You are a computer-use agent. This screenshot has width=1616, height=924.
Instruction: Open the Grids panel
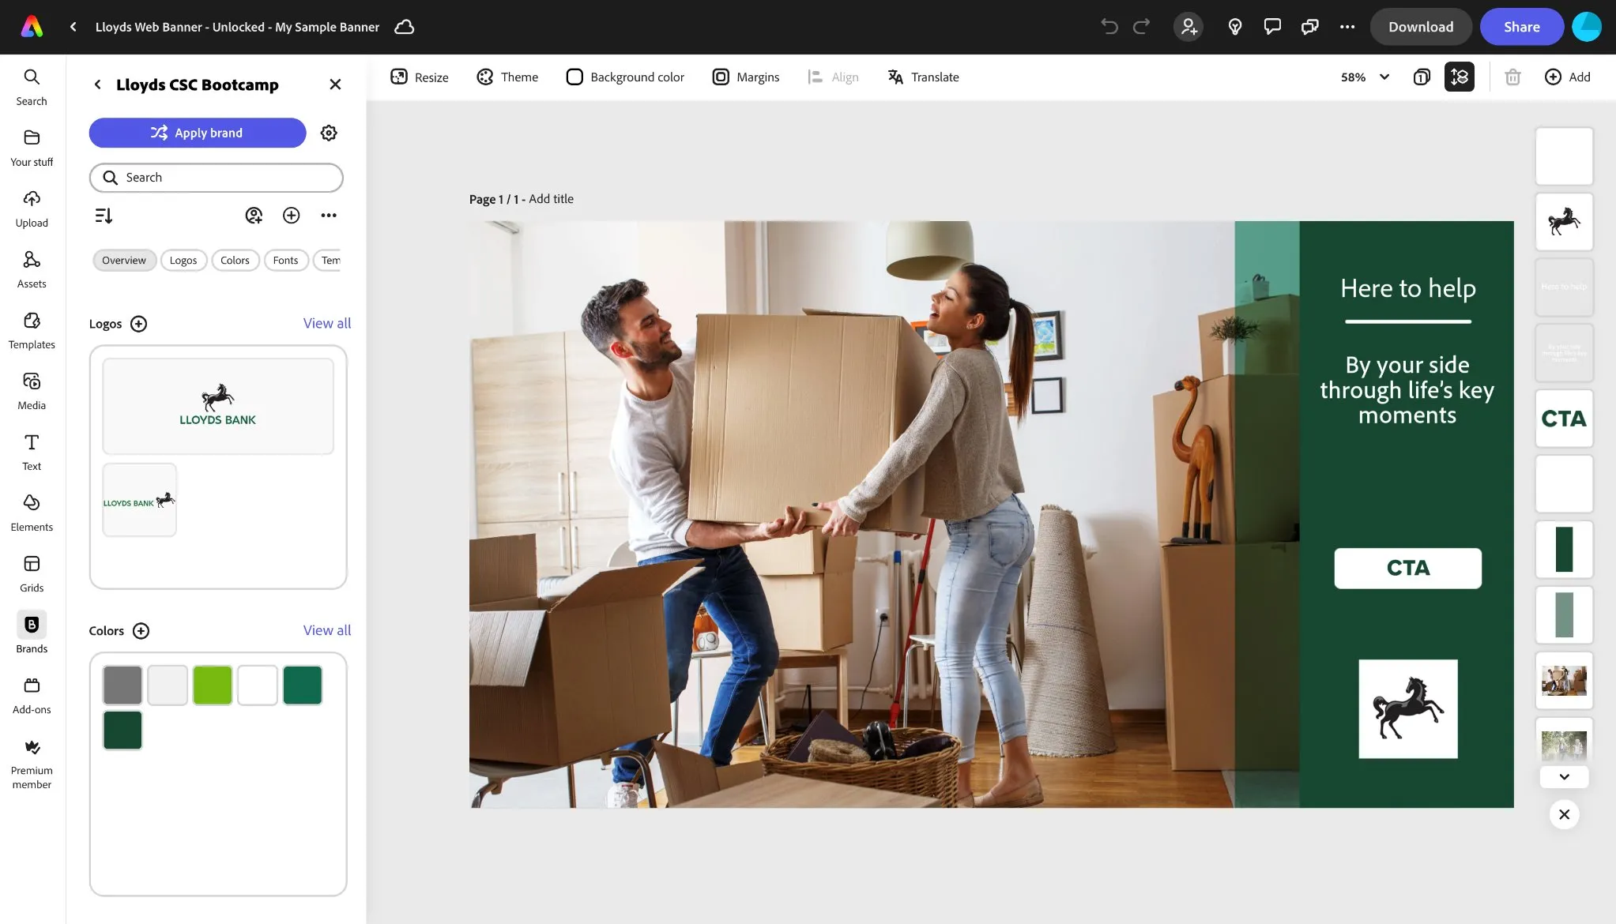32,573
